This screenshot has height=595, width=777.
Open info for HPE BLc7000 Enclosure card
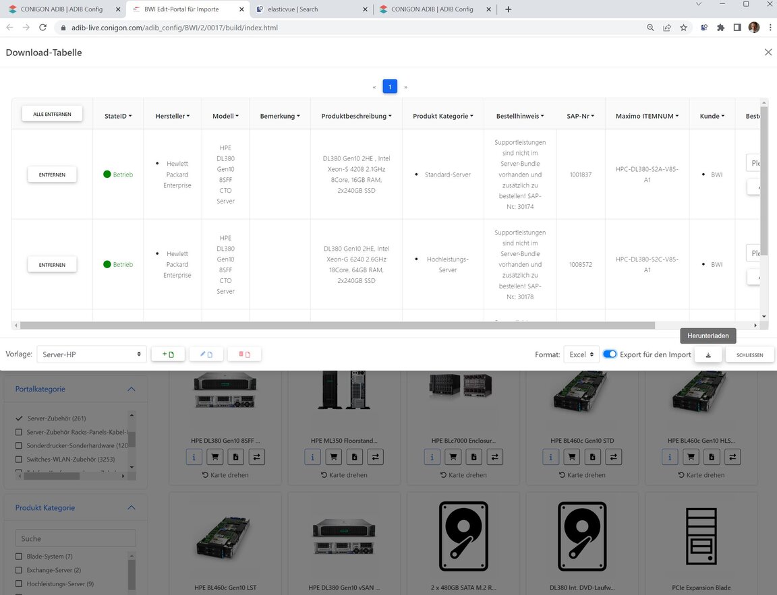(432, 457)
